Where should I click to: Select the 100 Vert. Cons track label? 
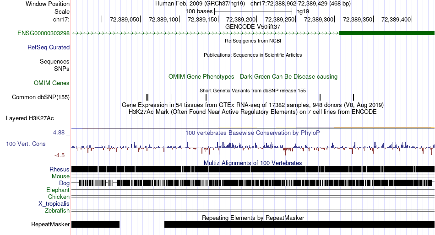pyautogui.click(x=26, y=144)
